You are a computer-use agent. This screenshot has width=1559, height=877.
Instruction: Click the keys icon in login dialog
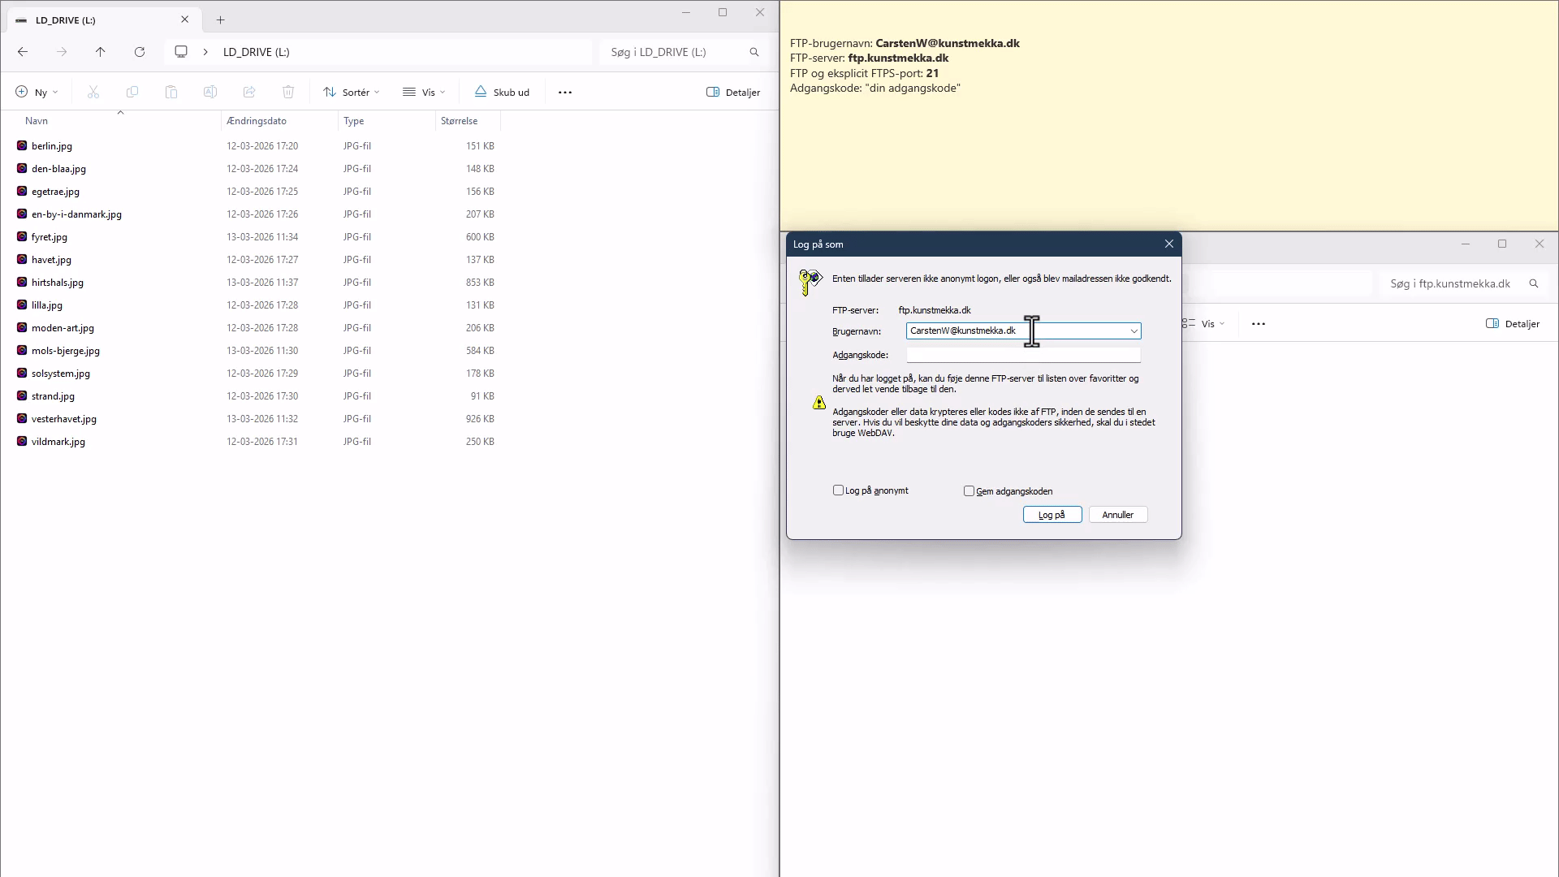click(x=810, y=282)
